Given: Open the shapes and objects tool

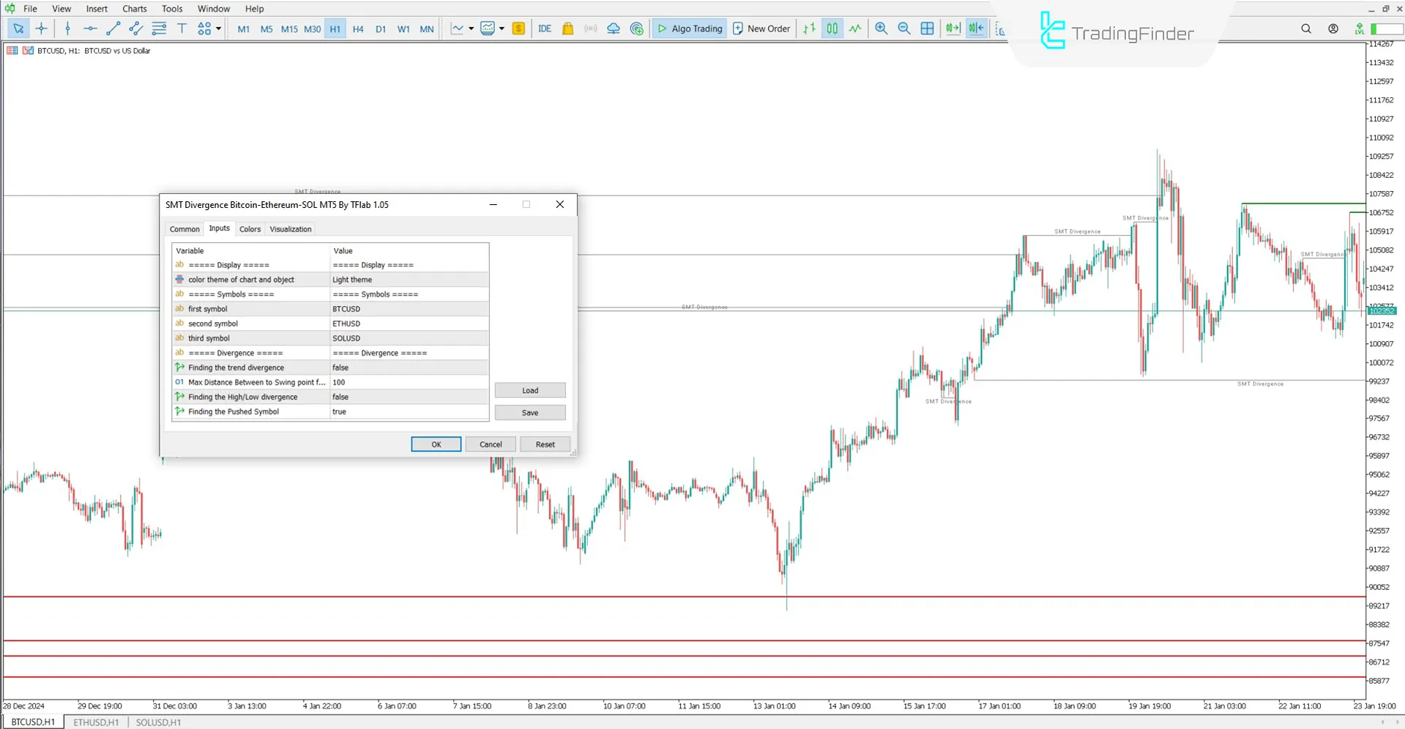Looking at the screenshot, I should pyautogui.click(x=204, y=29).
